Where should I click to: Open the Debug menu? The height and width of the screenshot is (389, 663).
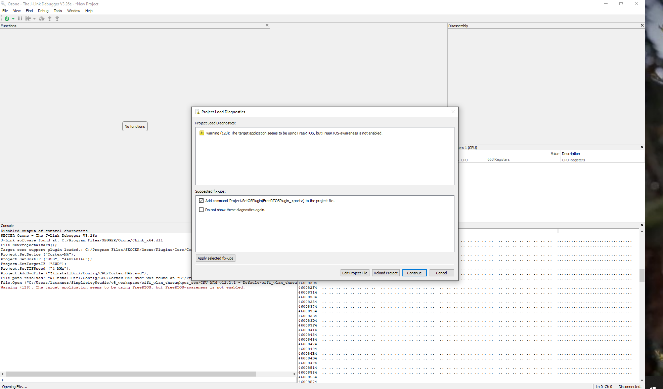pos(43,11)
